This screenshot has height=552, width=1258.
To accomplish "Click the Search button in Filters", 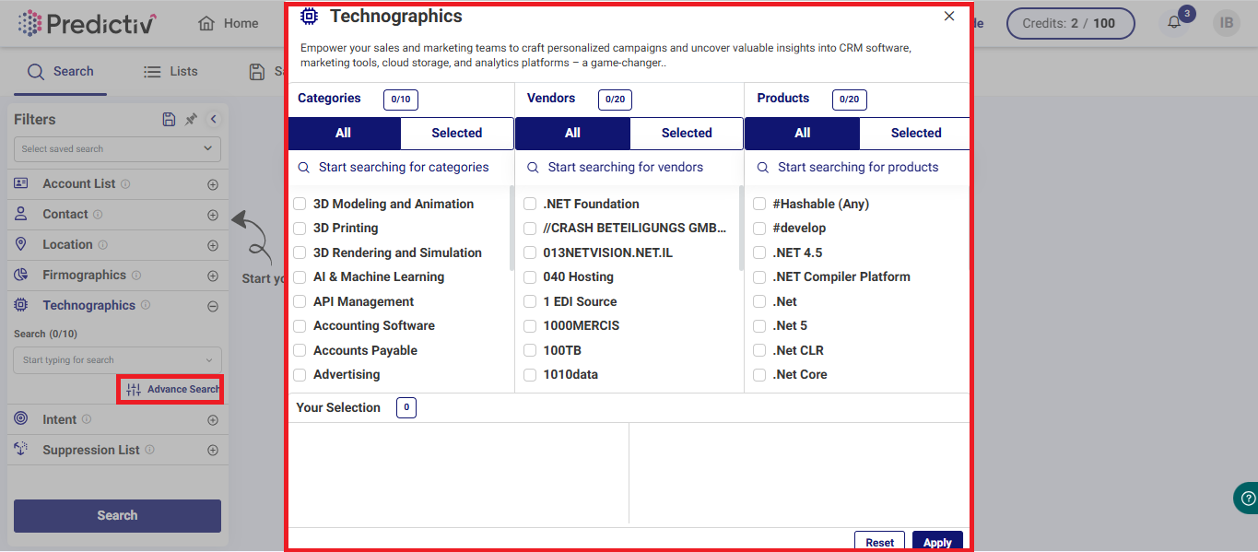I will (x=117, y=515).
